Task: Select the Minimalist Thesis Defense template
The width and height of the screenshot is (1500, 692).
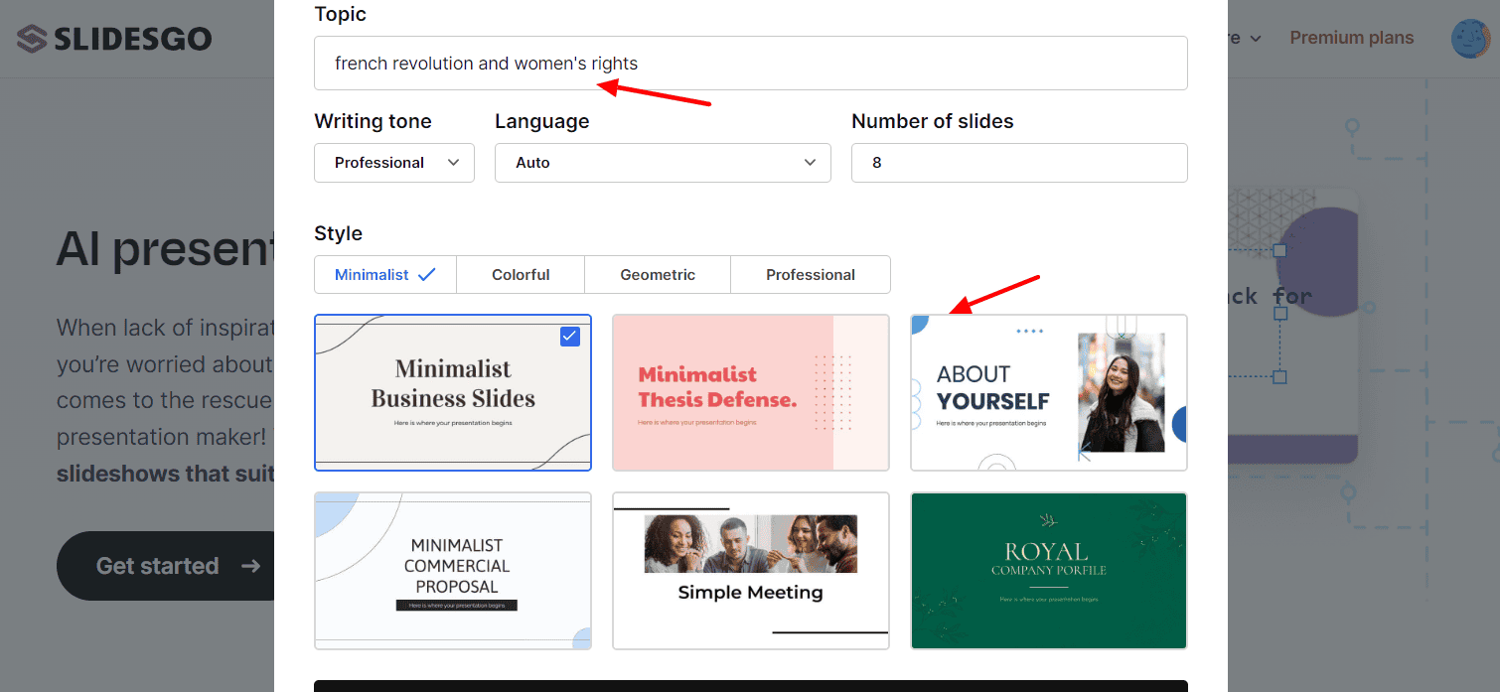Action: [750, 392]
